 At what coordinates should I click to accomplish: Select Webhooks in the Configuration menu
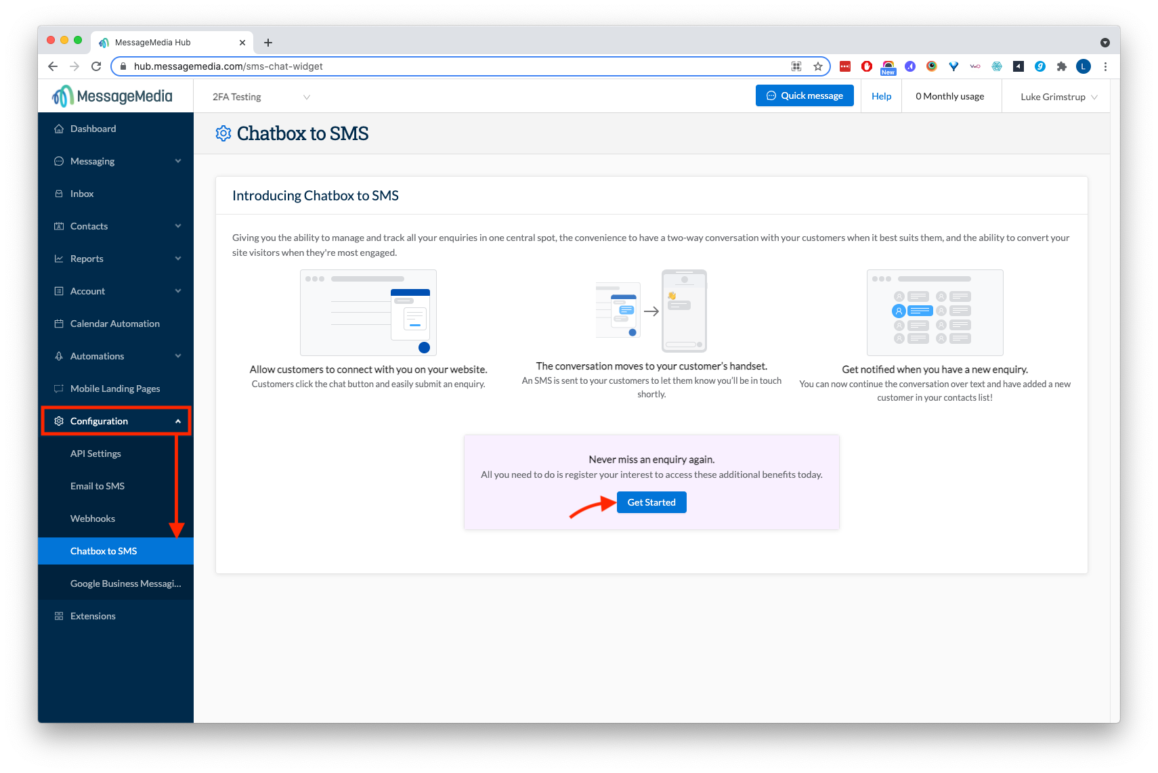[x=93, y=518]
